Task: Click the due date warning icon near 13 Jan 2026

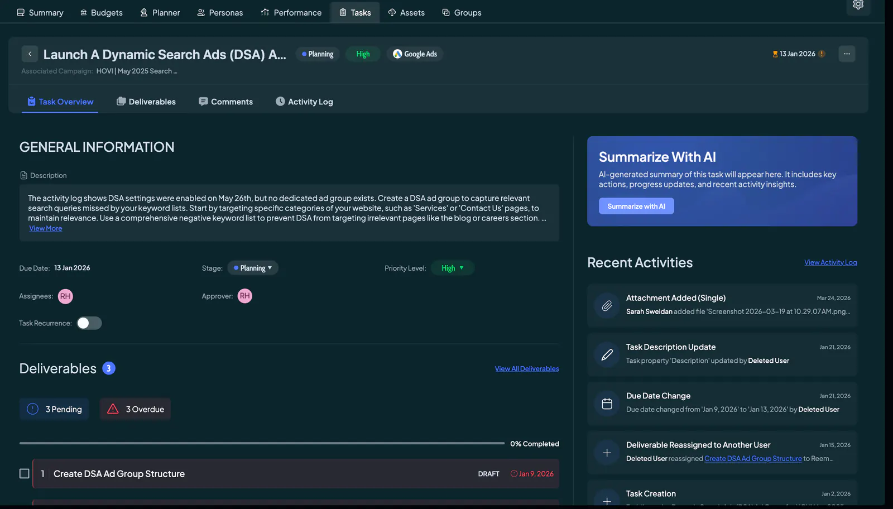Action: [822, 54]
